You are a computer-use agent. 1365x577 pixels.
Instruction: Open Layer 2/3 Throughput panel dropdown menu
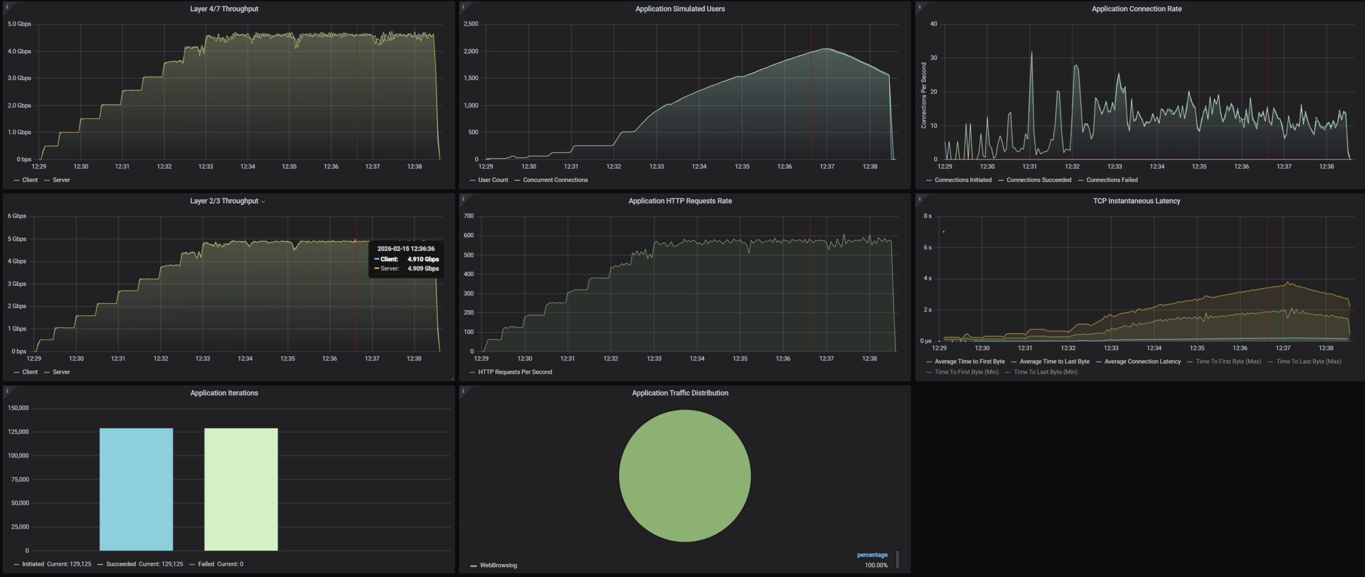(263, 202)
